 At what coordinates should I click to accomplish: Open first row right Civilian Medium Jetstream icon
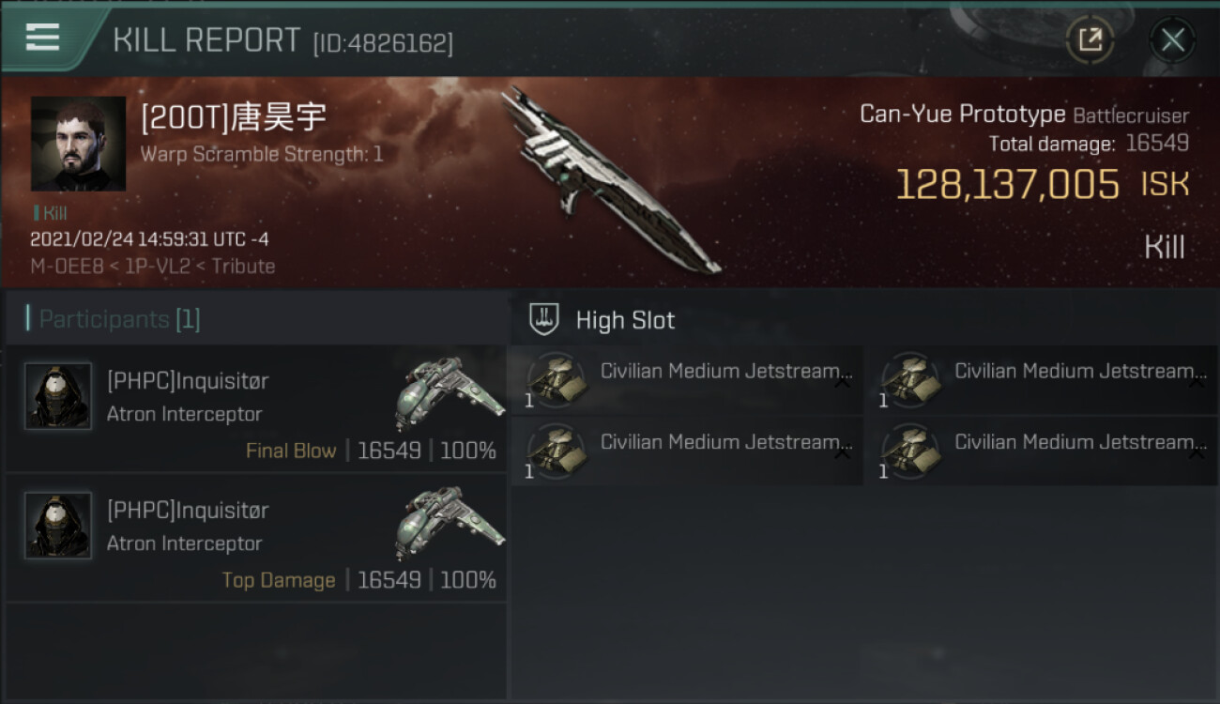click(x=911, y=380)
